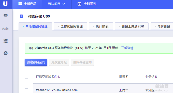Click the help icon beside 存储空间域名
Viewport: 173px width, 93px height.
click(56, 77)
